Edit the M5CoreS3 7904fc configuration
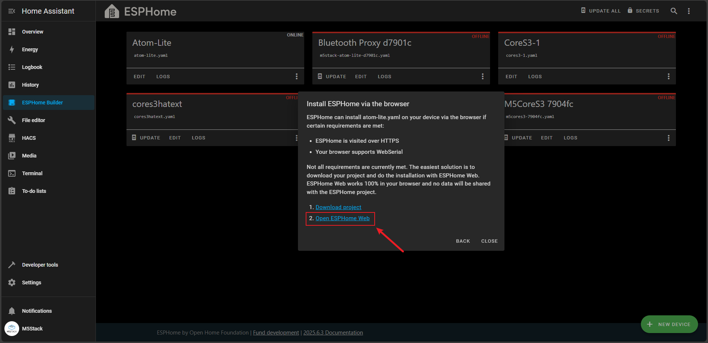Screen dimensions: 708x343 [x=546, y=138]
